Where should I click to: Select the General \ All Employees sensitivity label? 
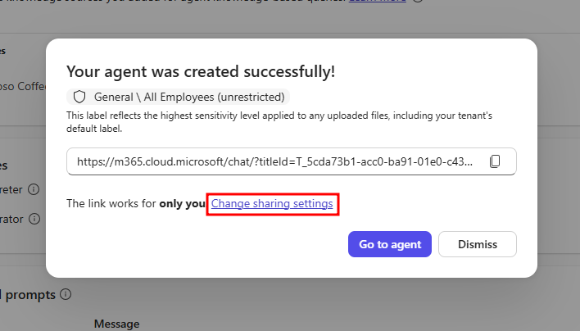(x=189, y=97)
